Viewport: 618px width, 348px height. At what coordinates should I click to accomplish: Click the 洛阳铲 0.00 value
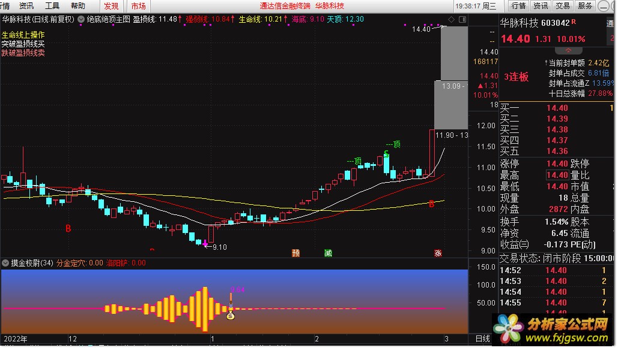pyautogui.click(x=126, y=263)
